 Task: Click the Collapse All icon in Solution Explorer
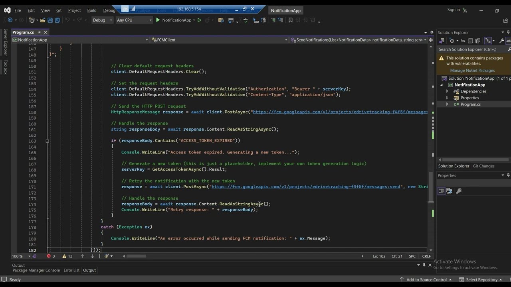pyautogui.click(x=470, y=41)
